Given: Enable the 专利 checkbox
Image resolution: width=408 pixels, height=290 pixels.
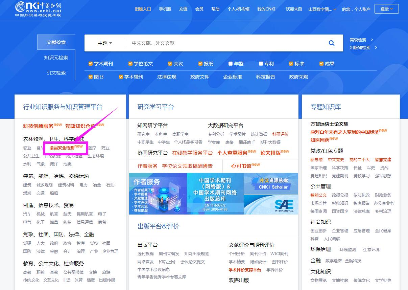Looking at the screenshot, I should (x=261, y=63).
